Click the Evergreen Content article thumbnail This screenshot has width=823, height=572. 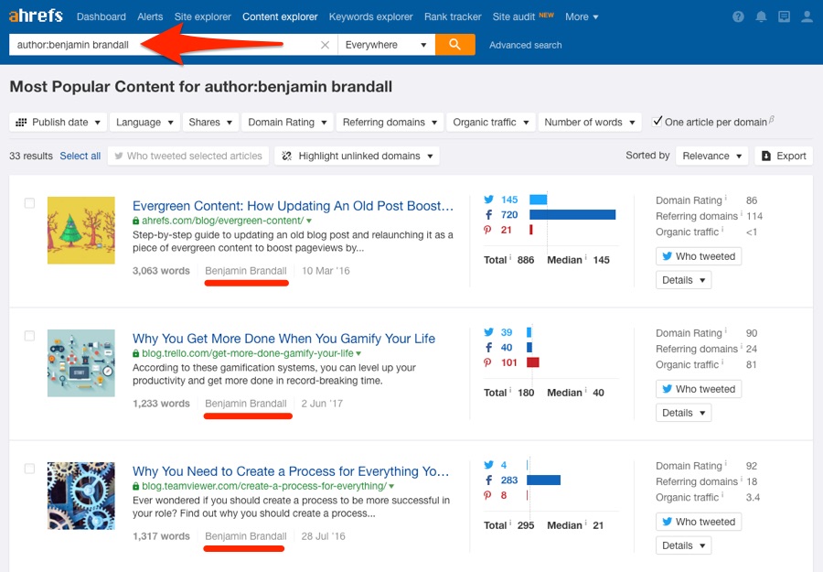tap(80, 230)
